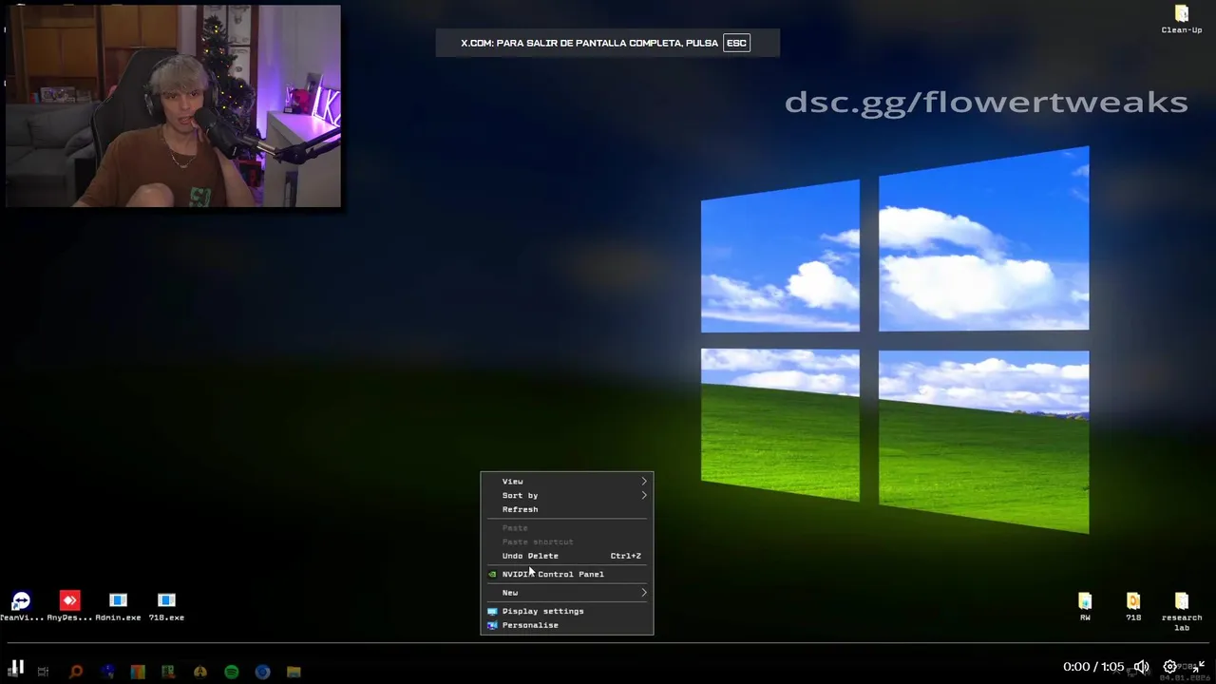Expand the View submenu

pos(567,482)
